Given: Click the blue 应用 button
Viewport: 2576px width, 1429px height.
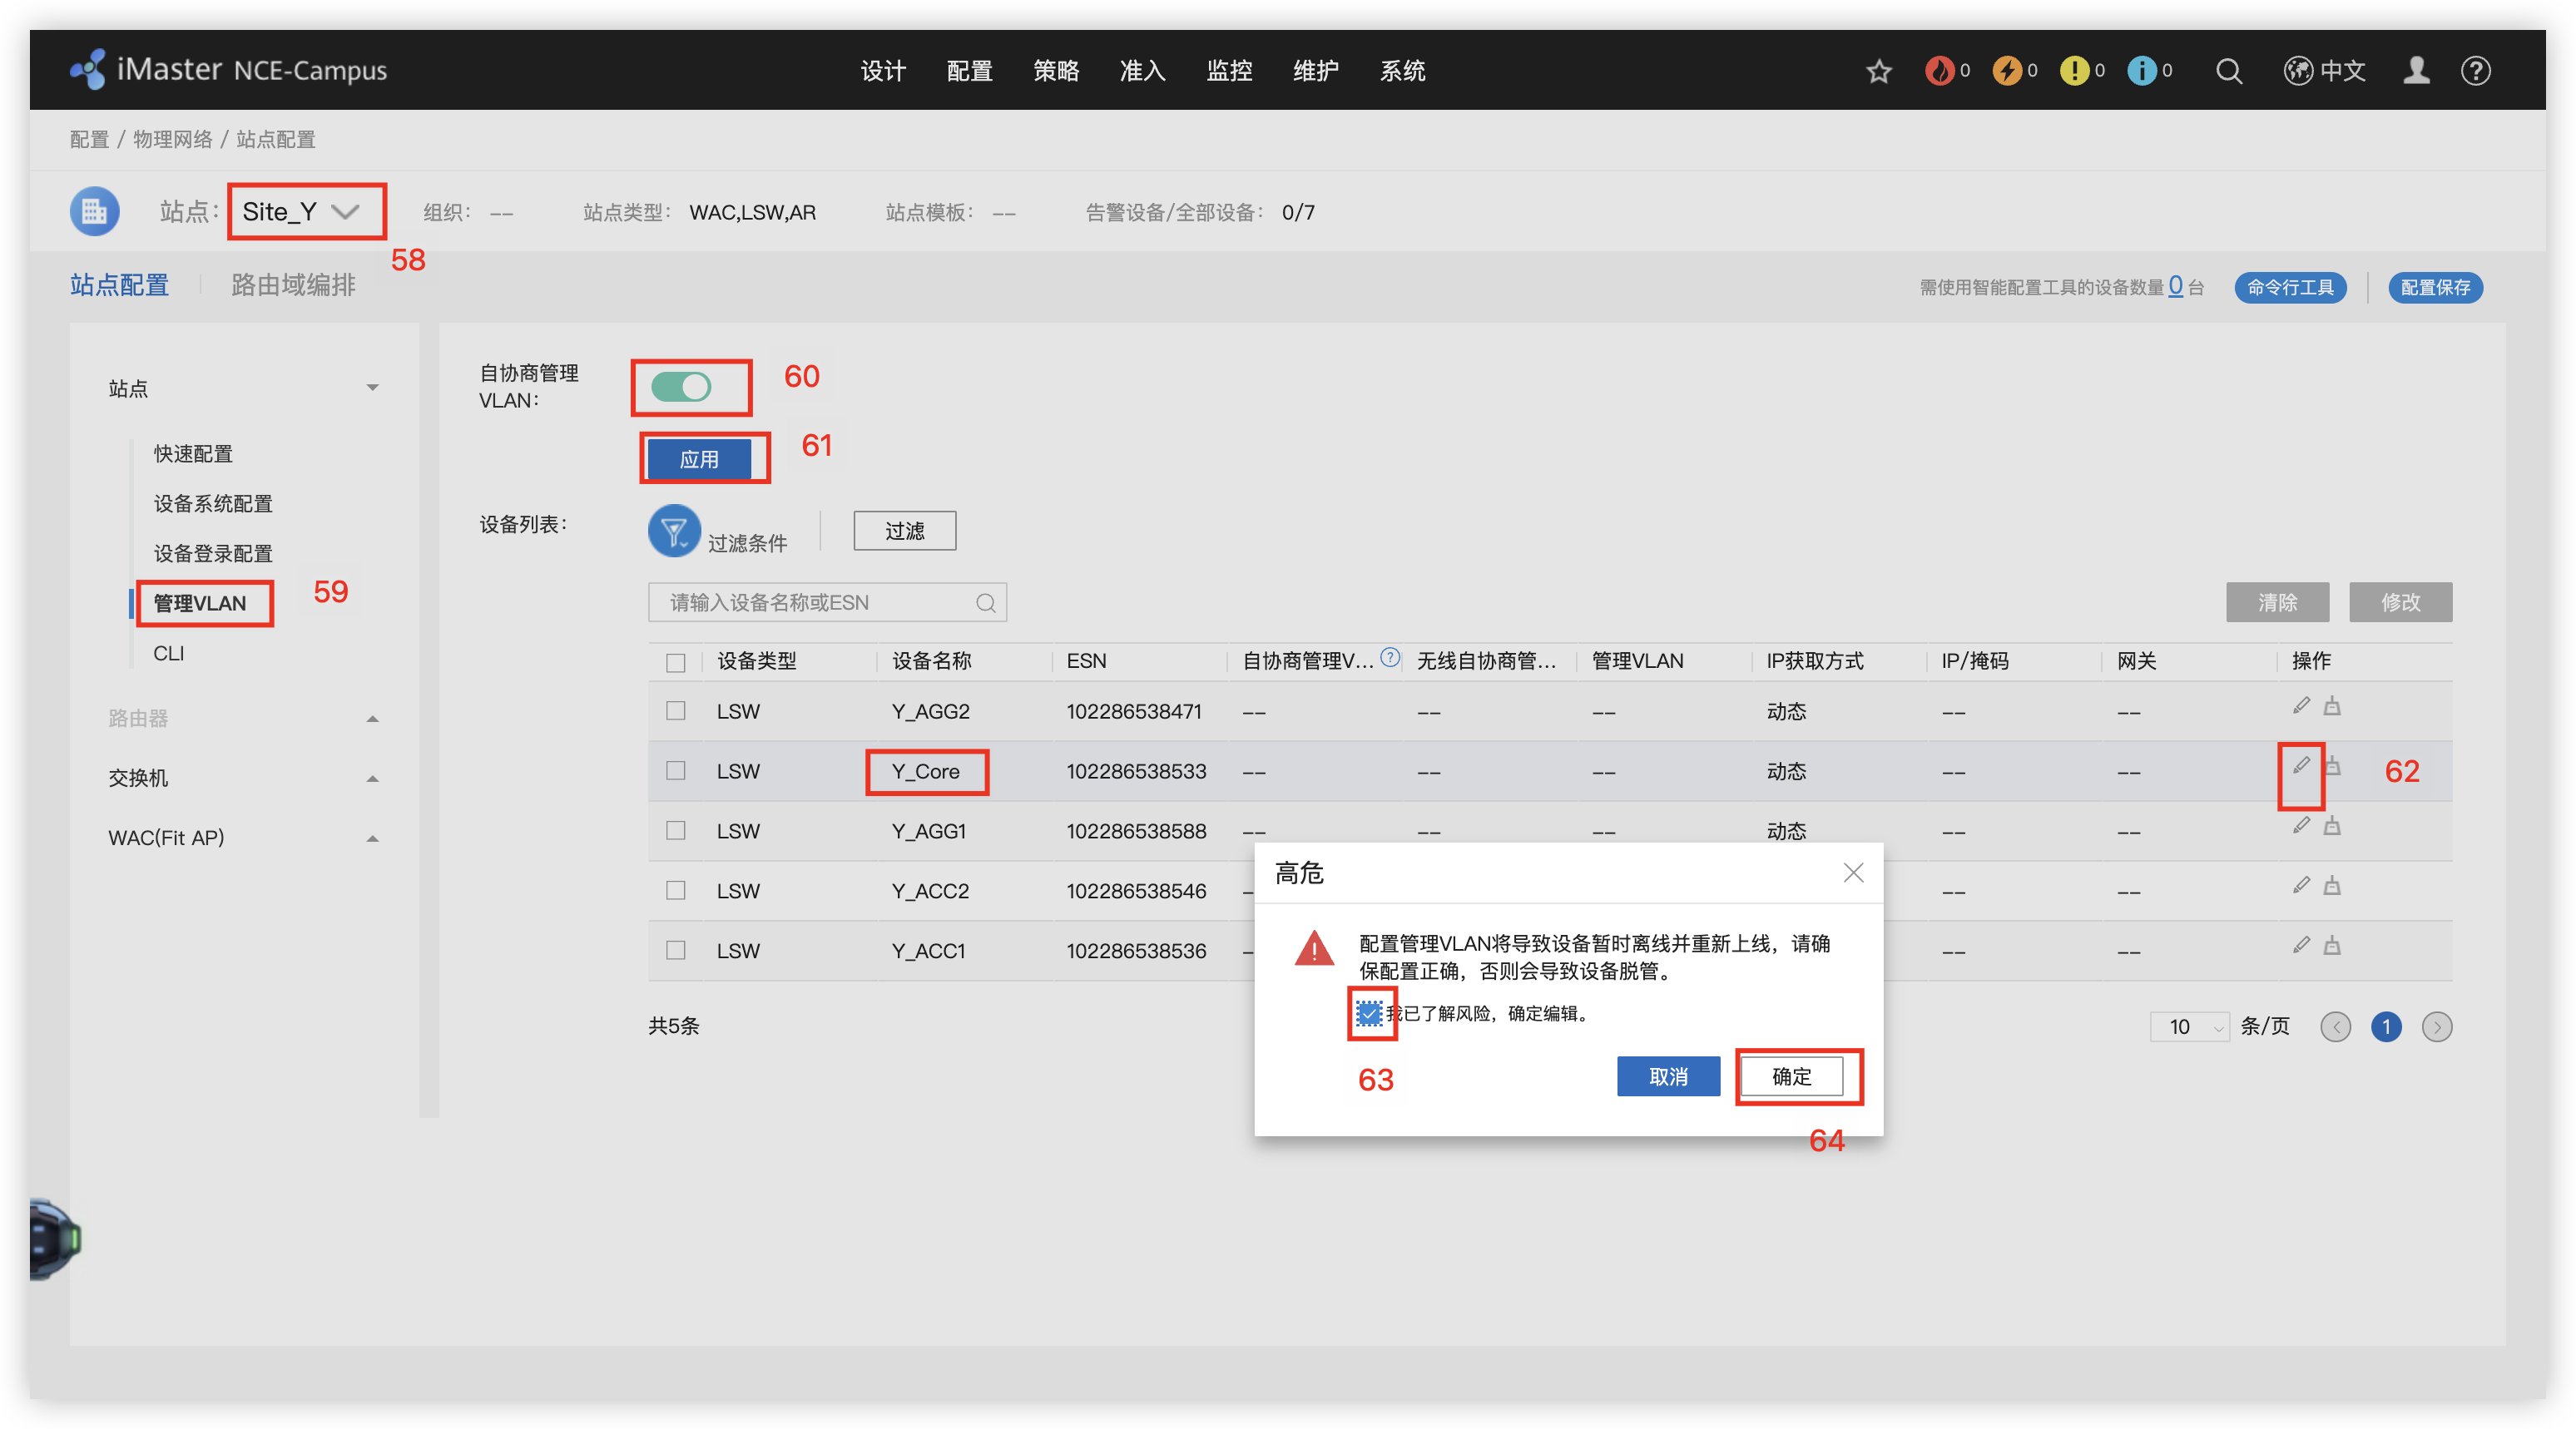Looking at the screenshot, I should click(699, 459).
